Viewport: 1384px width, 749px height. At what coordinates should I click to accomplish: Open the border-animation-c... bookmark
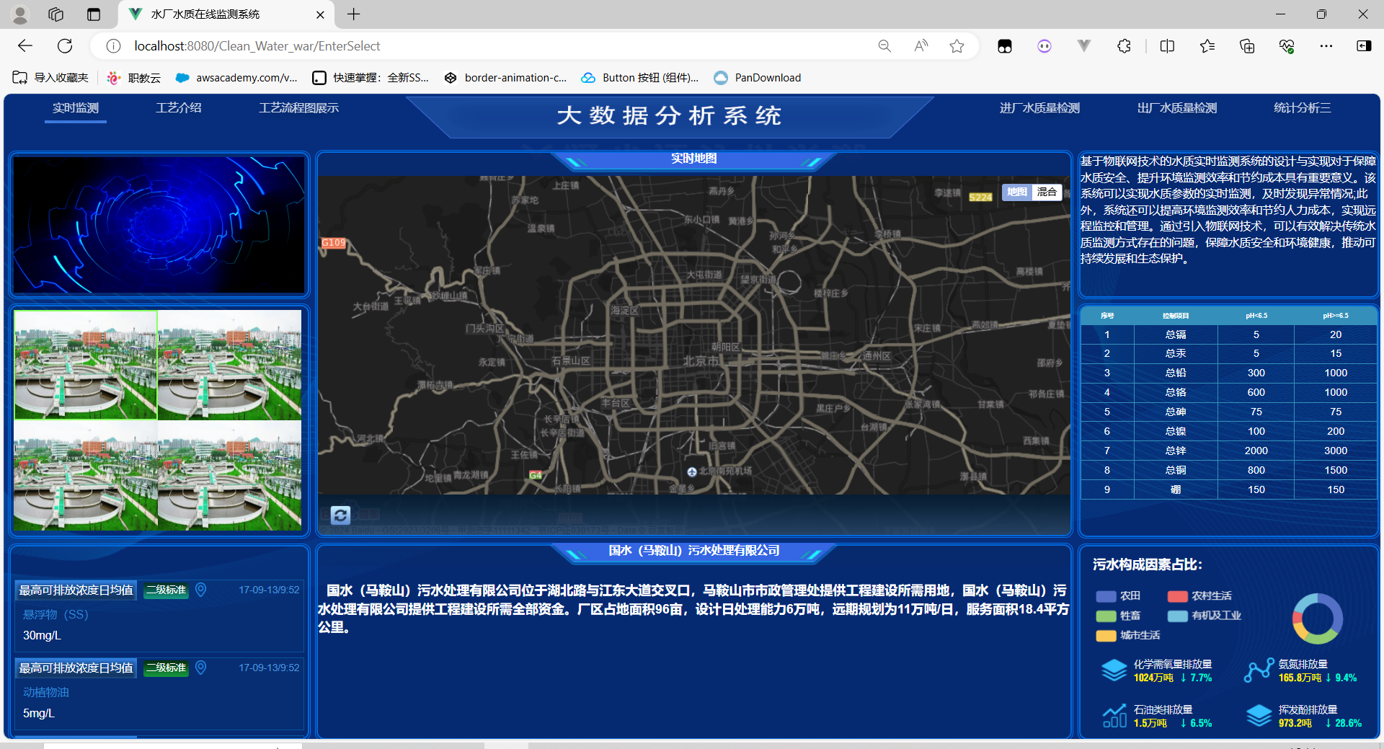tap(505, 78)
